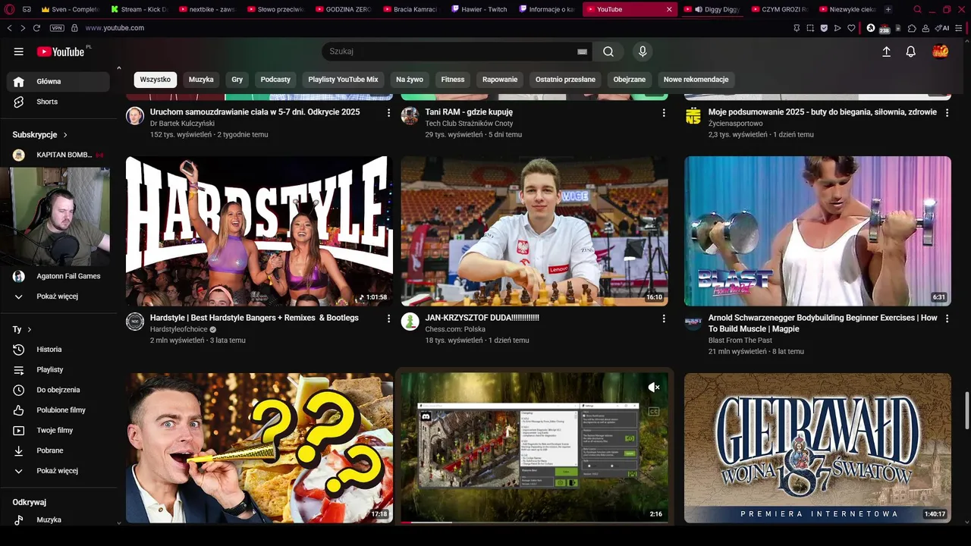Image resolution: width=971 pixels, height=546 pixels.
Task: Open the Hardstyleofchoice channel link
Action: point(179,330)
